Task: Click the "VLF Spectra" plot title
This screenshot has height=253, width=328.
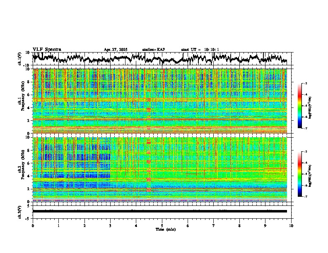Action: [47, 50]
